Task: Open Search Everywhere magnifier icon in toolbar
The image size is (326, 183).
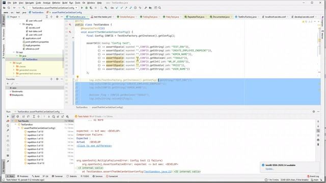Action: (x=159, y=8)
